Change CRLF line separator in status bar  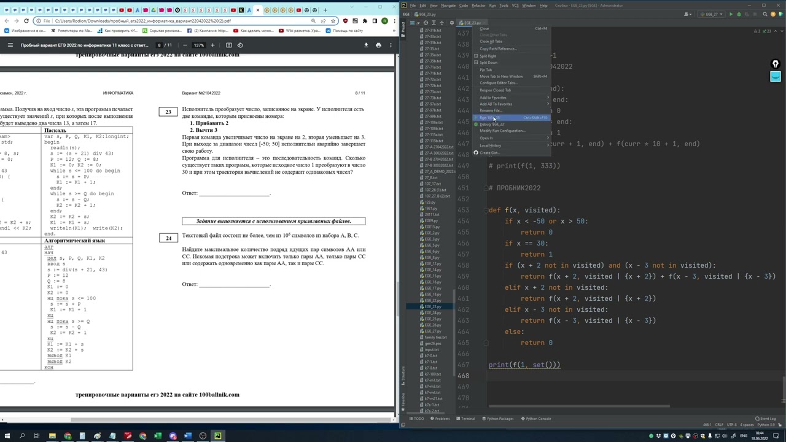tap(720, 425)
